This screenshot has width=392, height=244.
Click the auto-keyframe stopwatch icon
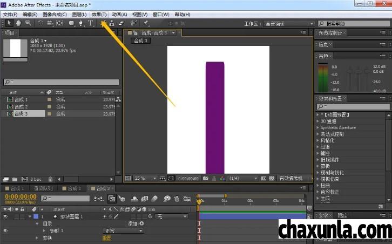click(x=177, y=199)
